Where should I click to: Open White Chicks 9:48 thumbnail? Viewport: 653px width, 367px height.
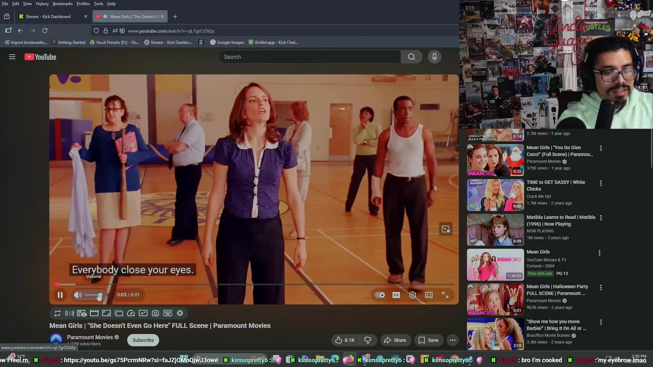[x=495, y=195]
